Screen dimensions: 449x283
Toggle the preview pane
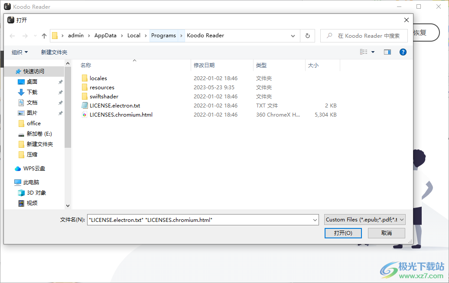tap(387, 52)
